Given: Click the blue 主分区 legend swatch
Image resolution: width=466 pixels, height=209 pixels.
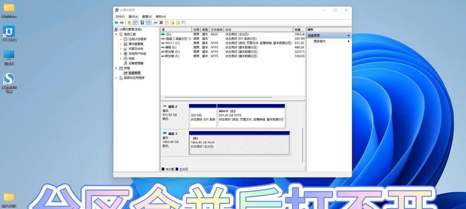Looking at the screenshot, I should point(177,169).
